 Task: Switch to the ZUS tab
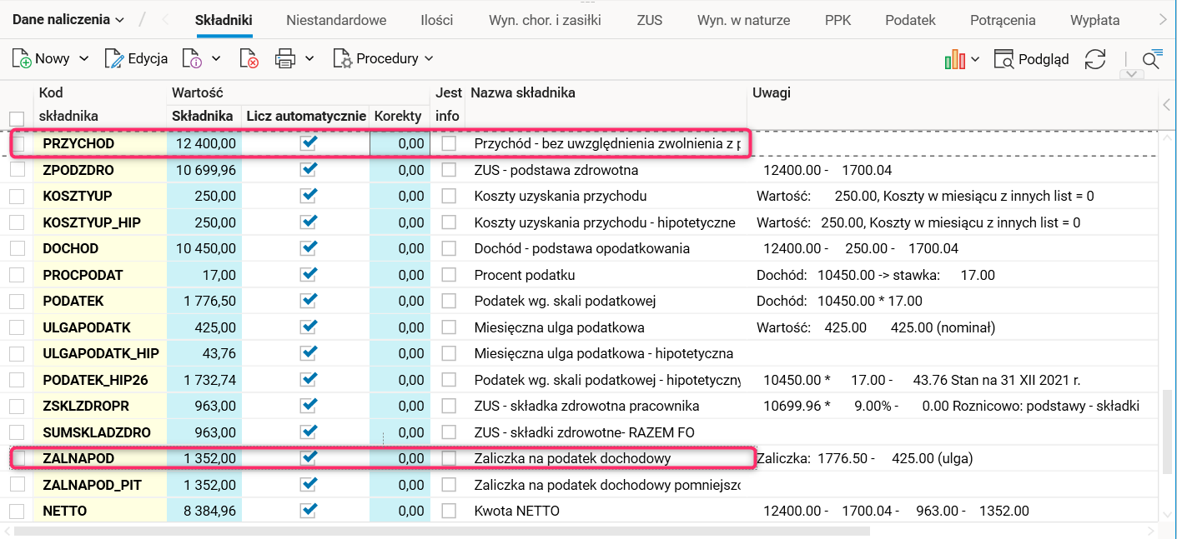click(x=649, y=20)
